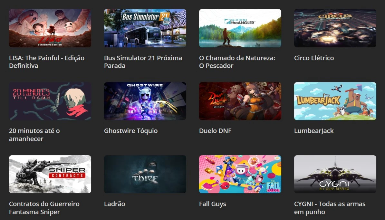Click the 'Ladrão' game title
The height and width of the screenshot is (220, 385).
coord(115,204)
